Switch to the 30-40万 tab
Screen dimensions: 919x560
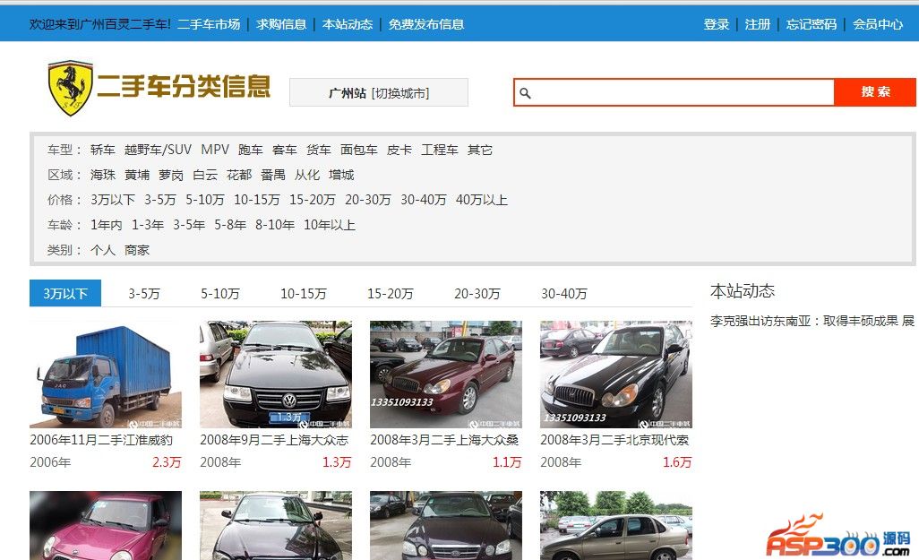click(563, 293)
